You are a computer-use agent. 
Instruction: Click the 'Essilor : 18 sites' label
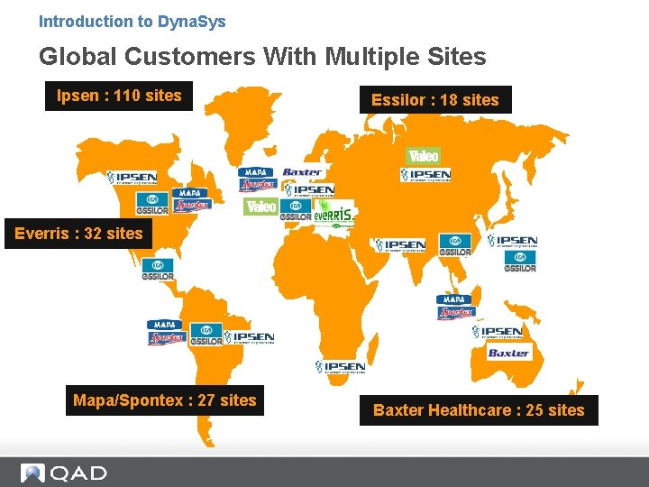pyautogui.click(x=435, y=100)
